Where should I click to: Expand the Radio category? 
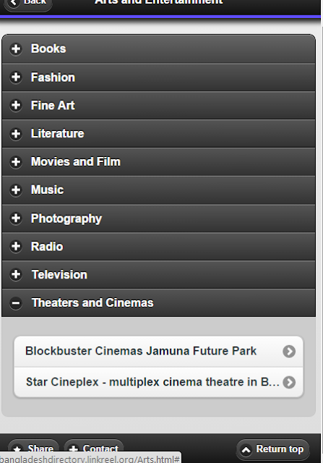point(159,246)
